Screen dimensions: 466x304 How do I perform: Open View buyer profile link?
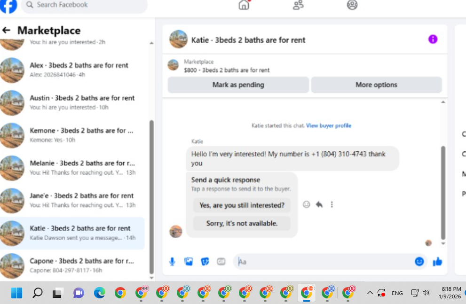329,125
